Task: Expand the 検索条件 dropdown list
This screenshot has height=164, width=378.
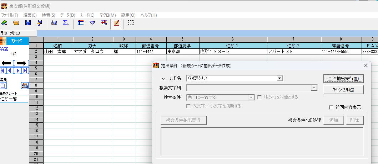Action: (x=251, y=97)
